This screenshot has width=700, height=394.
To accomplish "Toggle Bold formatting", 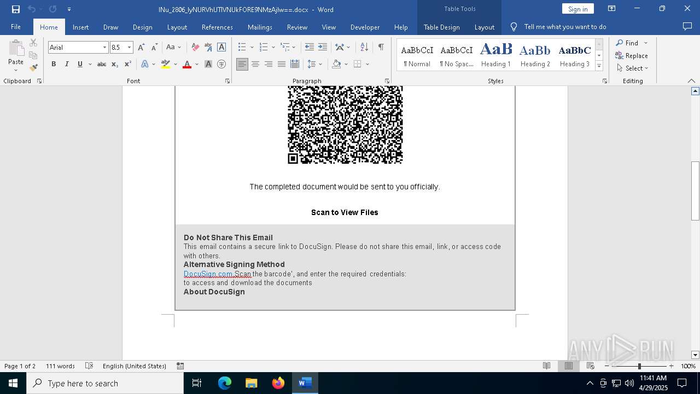I will pyautogui.click(x=54, y=65).
